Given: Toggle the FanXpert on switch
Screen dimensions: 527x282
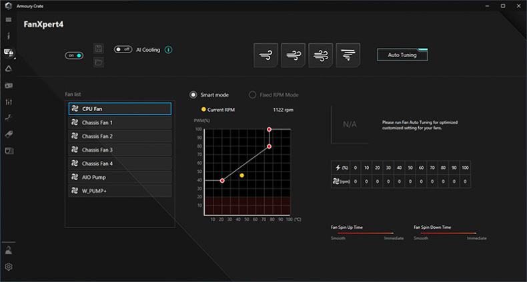Looking at the screenshot, I should click(74, 56).
